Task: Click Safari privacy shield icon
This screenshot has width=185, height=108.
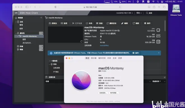Action: (x=55, y=7)
